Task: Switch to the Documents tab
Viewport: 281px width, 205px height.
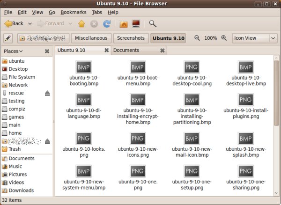Action: (x=126, y=51)
